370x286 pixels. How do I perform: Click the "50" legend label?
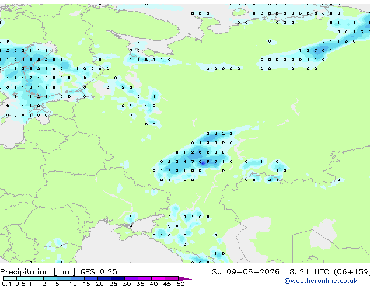180,284
